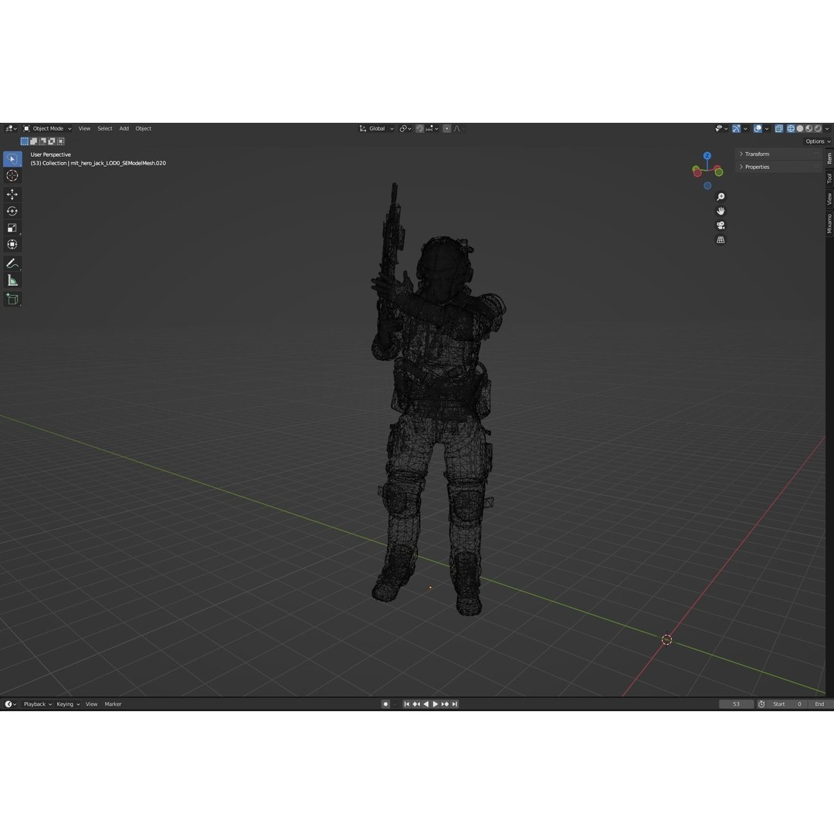This screenshot has height=834, width=834.
Task: Click the zoom magnifier viewport control
Action: pyautogui.click(x=720, y=197)
